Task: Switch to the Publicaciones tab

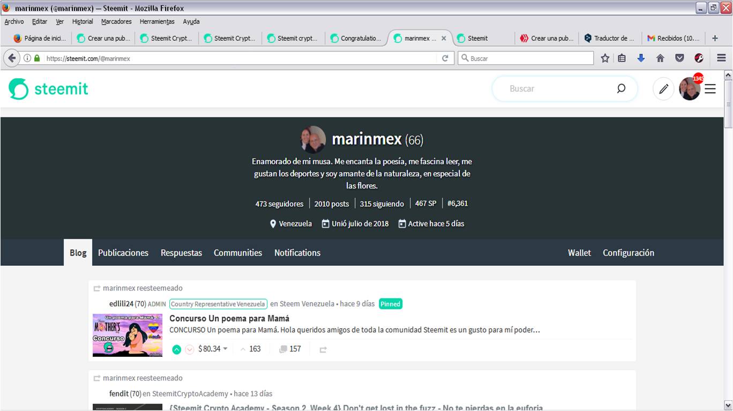Action: click(123, 252)
